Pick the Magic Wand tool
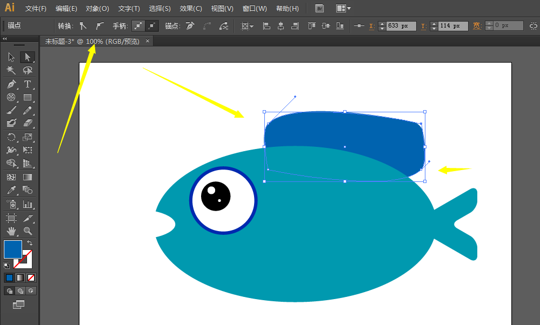540x325 pixels. pos(11,70)
